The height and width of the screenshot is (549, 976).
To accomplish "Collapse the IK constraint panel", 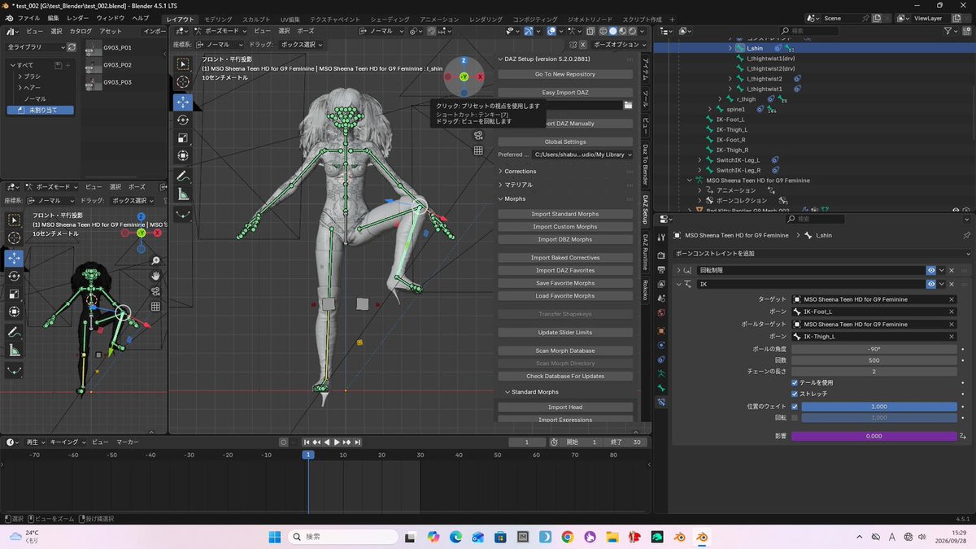I will coord(678,284).
